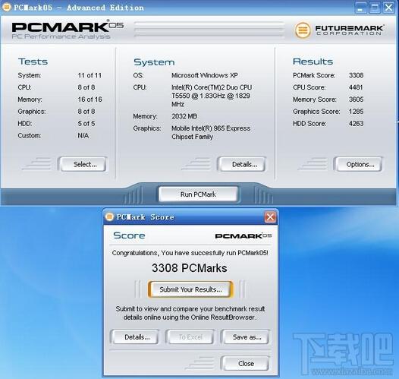Open the Options... button under Results

pos(358,164)
